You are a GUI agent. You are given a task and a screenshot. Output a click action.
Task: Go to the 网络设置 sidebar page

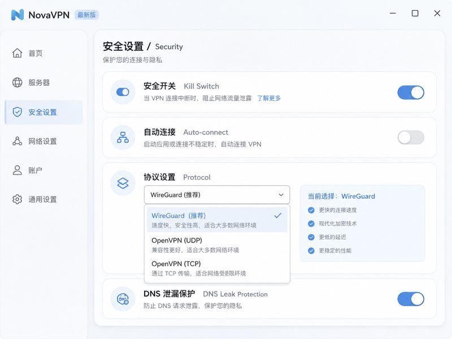(x=44, y=141)
